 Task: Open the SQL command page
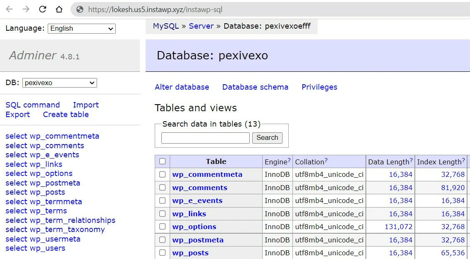click(33, 105)
